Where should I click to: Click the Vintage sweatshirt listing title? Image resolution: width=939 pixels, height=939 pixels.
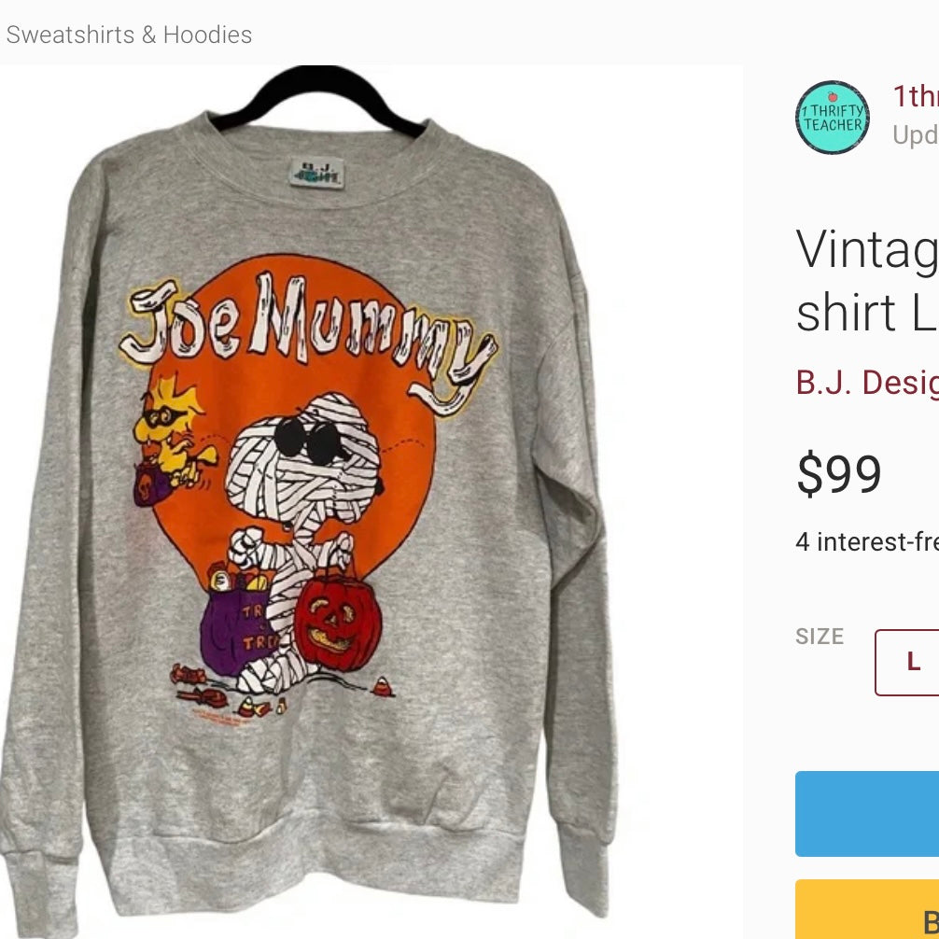[866, 282]
